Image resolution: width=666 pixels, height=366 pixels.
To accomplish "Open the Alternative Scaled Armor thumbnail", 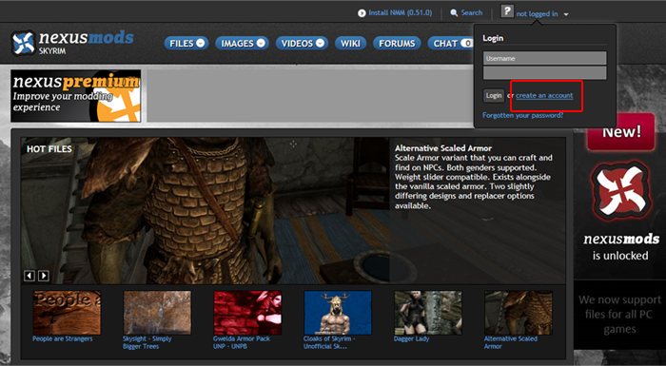I will pyautogui.click(x=519, y=313).
